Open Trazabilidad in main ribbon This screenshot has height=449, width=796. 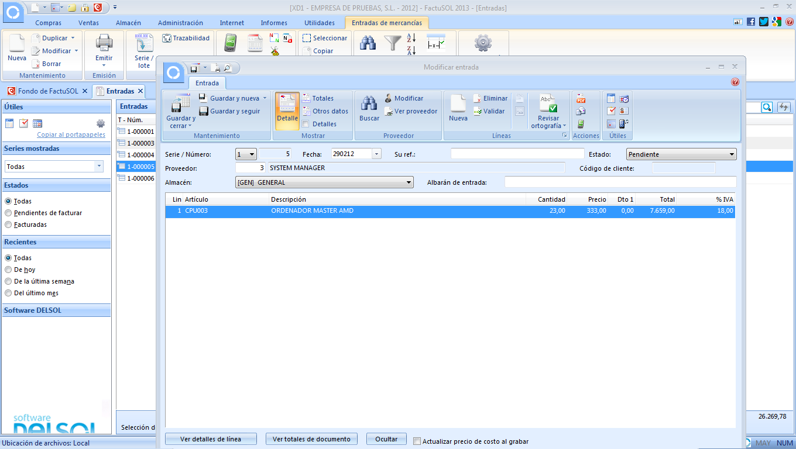[x=186, y=38]
